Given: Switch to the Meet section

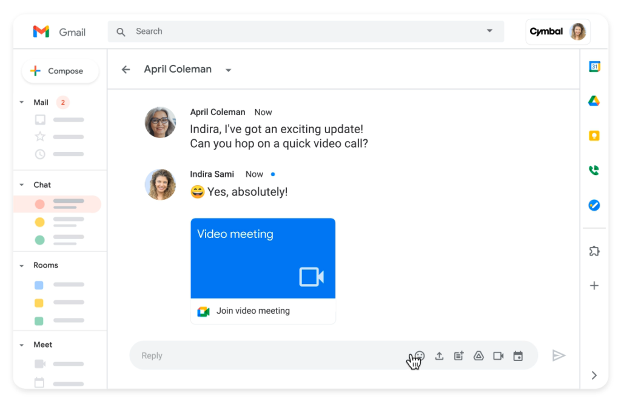Looking at the screenshot, I should (43, 345).
